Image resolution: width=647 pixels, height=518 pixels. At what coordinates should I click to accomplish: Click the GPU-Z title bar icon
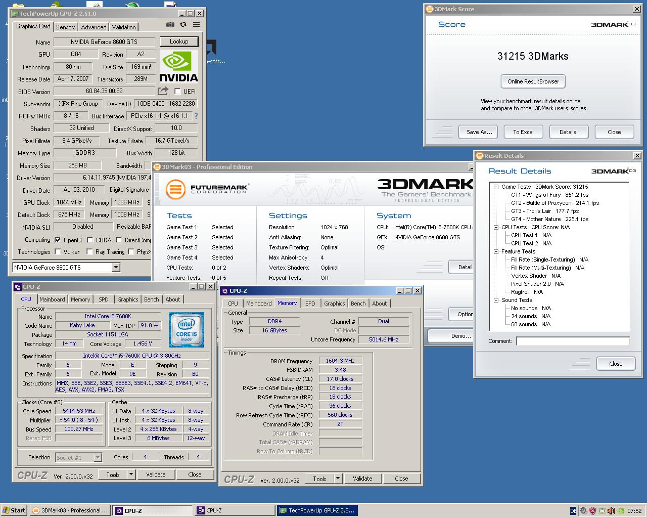point(15,14)
